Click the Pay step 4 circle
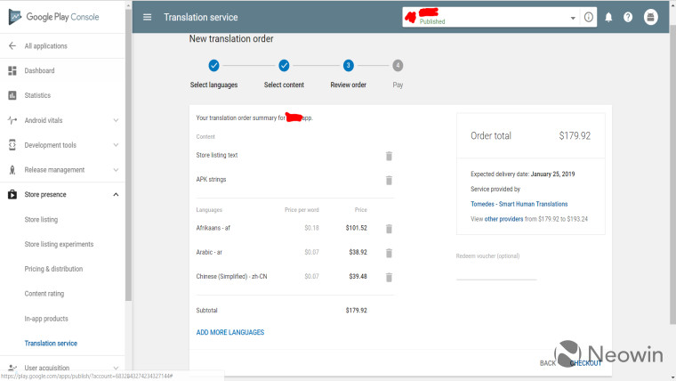Image resolution: width=676 pixels, height=381 pixels. tap(398, 66)
